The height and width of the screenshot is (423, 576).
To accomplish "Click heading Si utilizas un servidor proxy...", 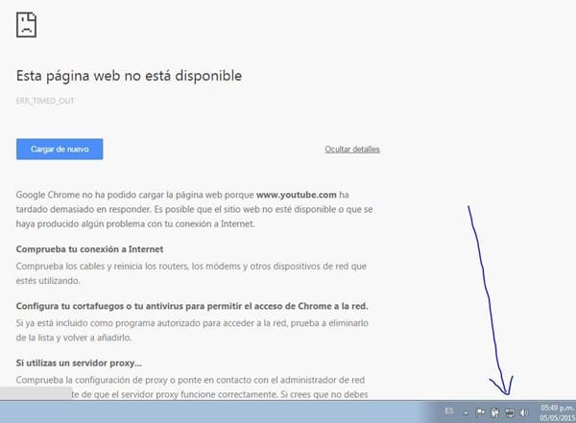I will coord(79,363).
